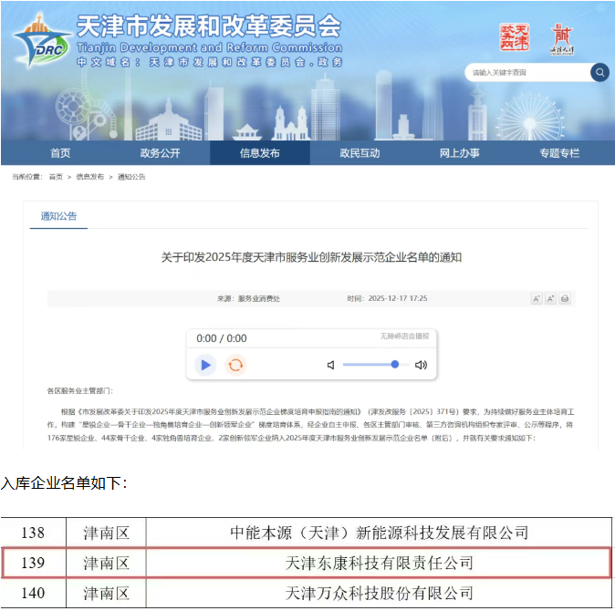Click 中能本源（天津）新能源科技发展有限公司 cell

click(x=379, y=533)
